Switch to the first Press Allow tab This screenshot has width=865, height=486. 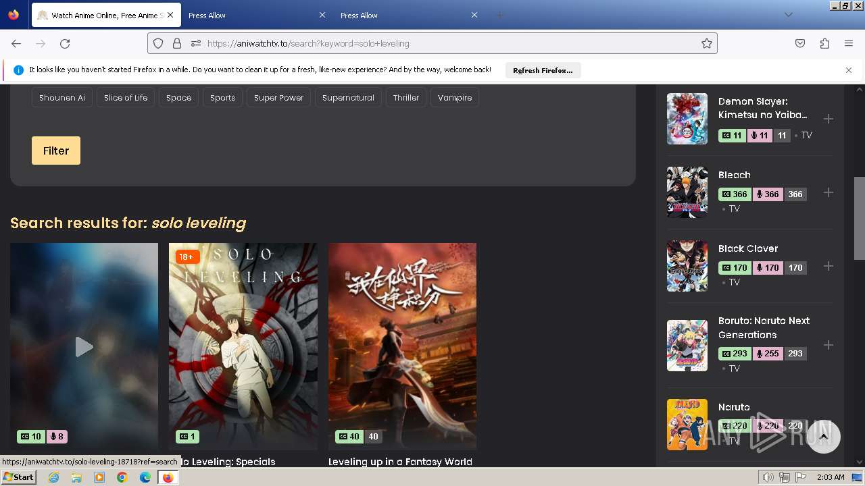[248, 15]
